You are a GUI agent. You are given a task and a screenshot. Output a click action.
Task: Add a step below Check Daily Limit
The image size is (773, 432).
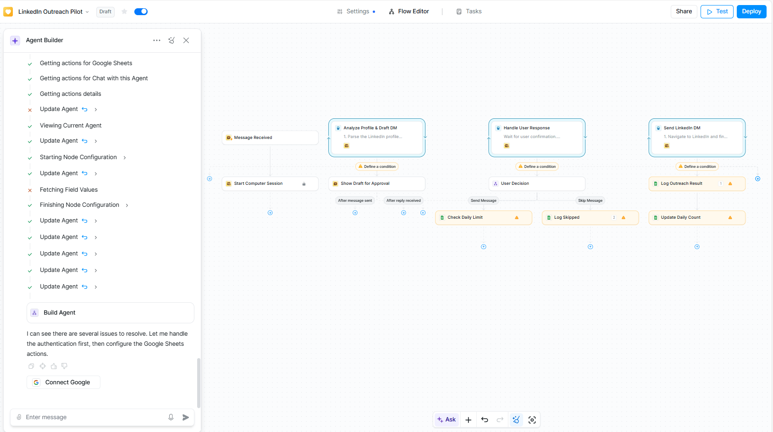[x=484, y=247]
